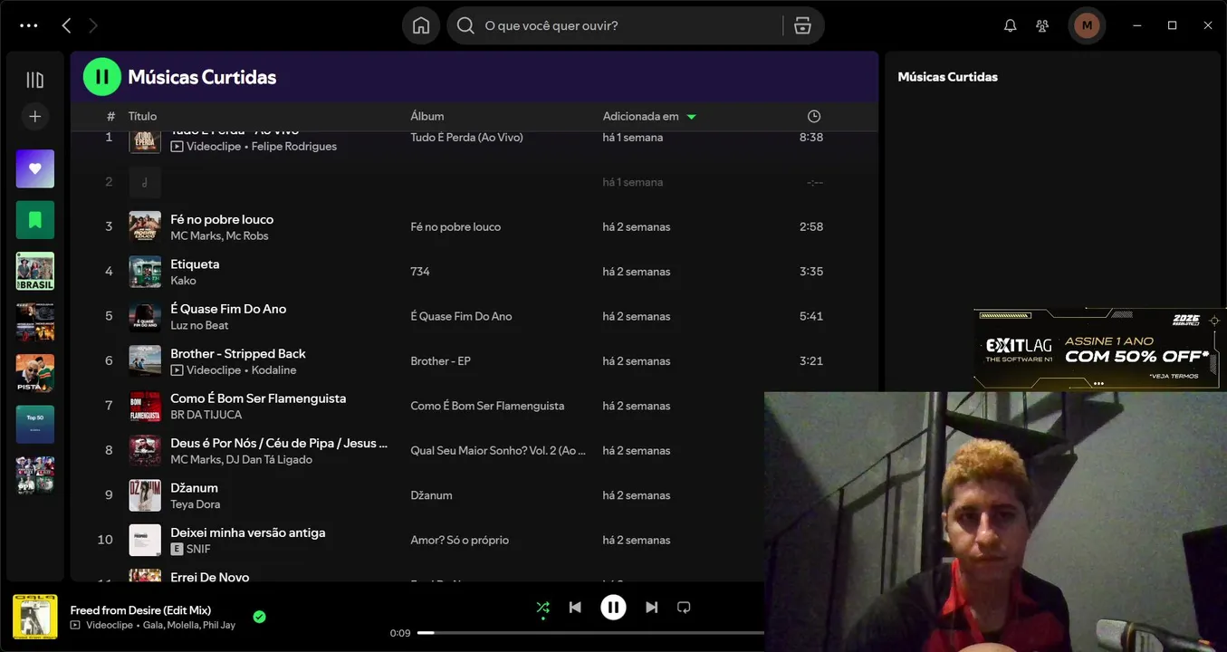
Task: Click the search magnifier icon
Action: pyautogui.click(x=465, y=25)
